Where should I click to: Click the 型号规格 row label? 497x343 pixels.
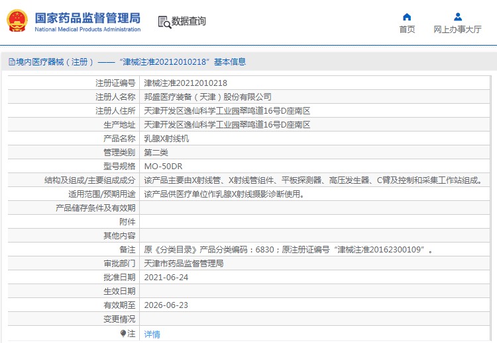(x=119, y=167)
